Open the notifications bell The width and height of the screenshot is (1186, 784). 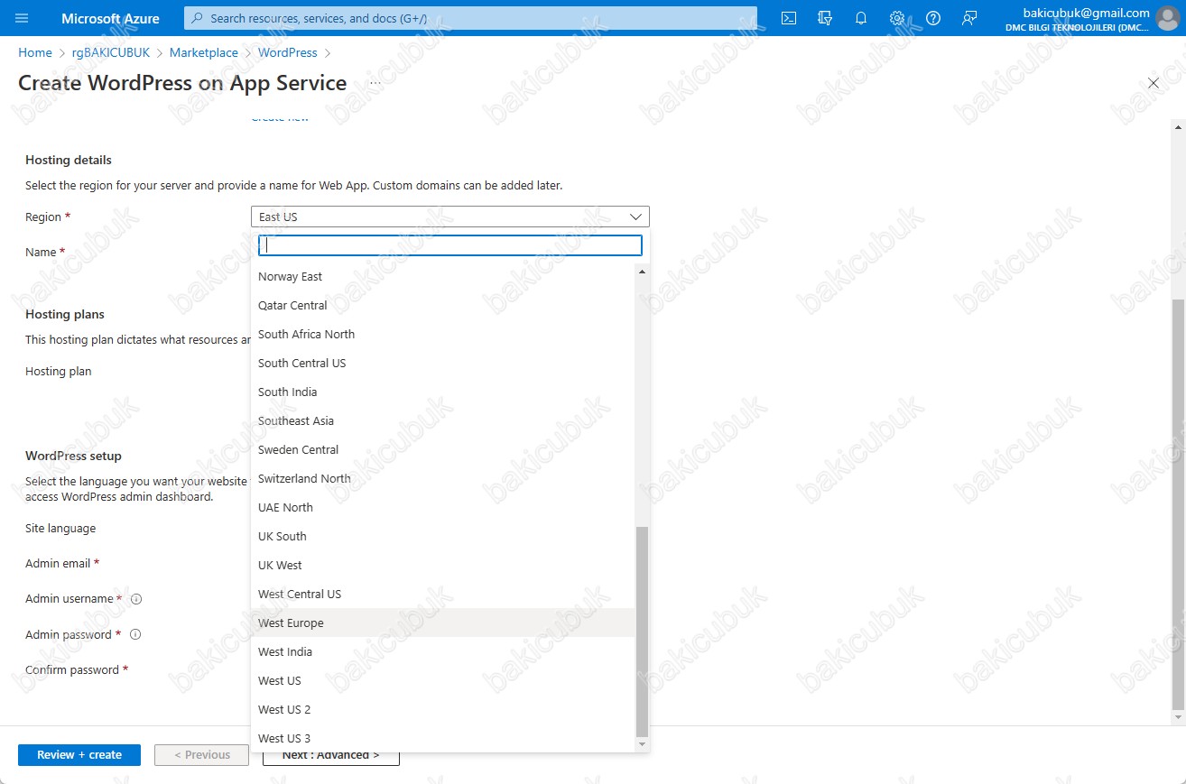pos(861,18)
